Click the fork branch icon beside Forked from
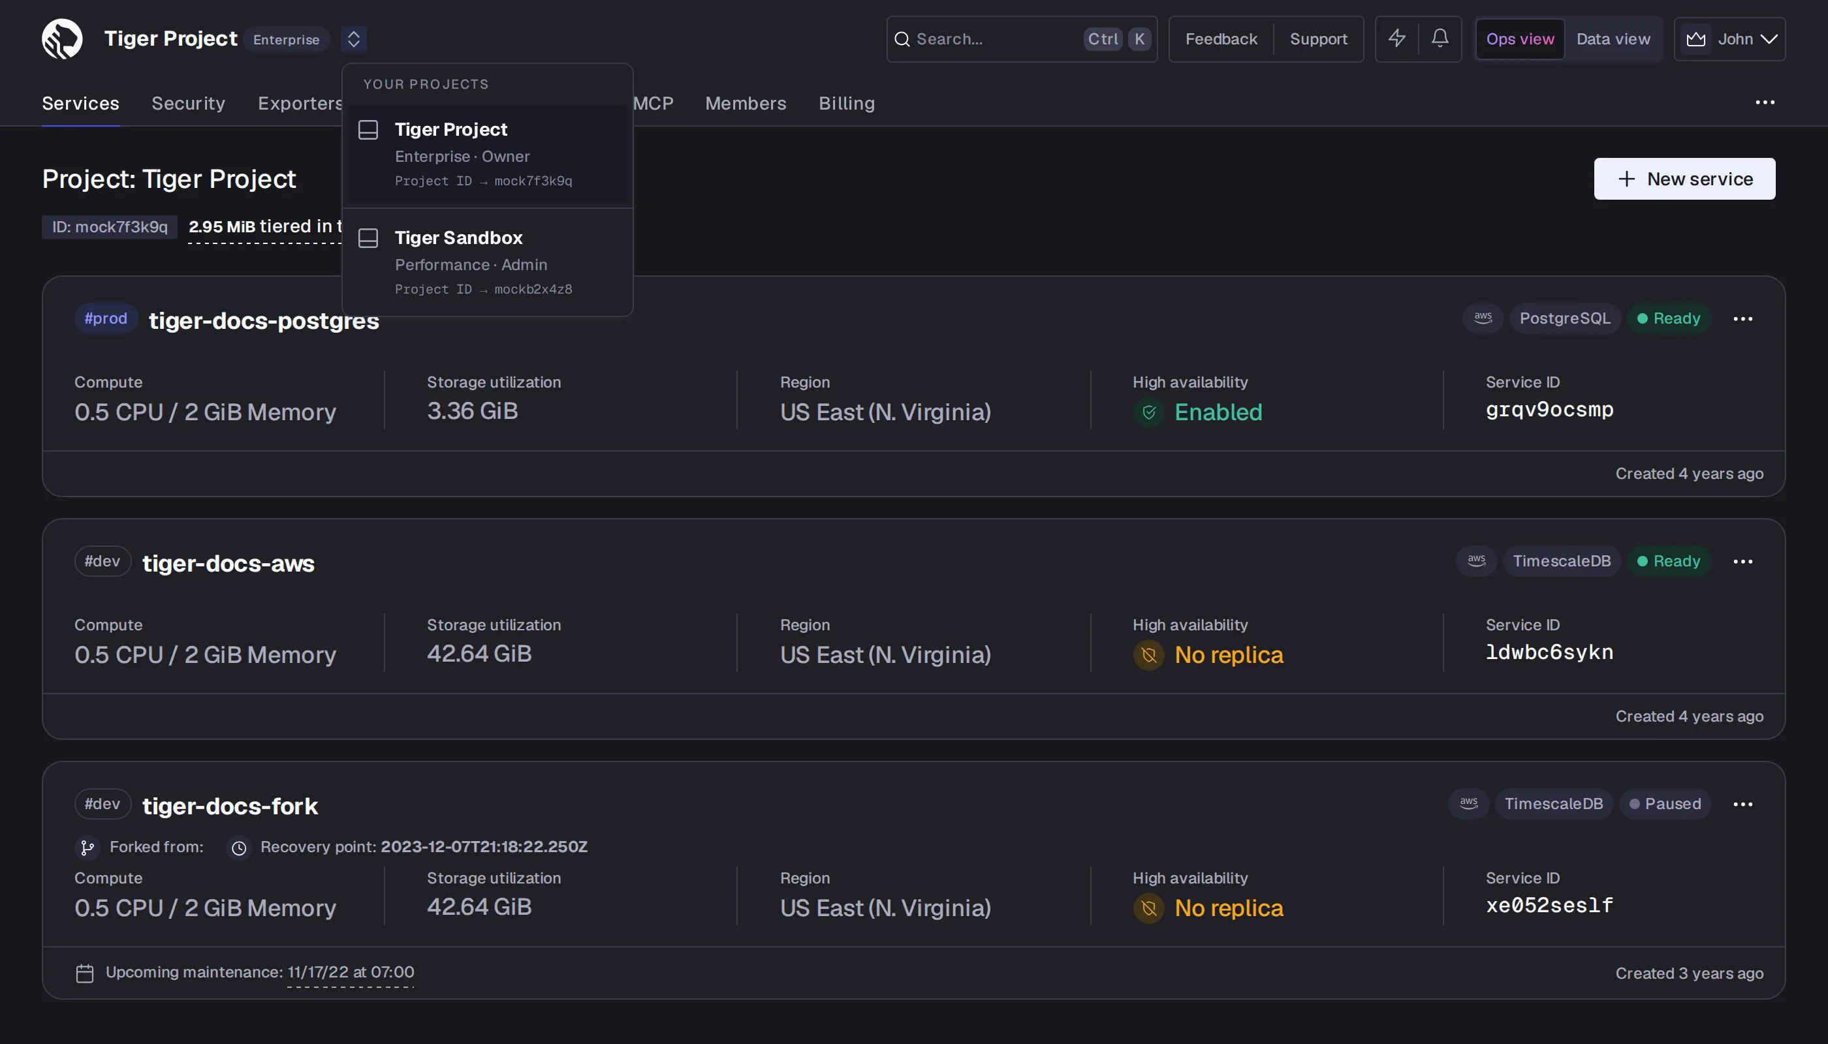 [x=87, y=848]
